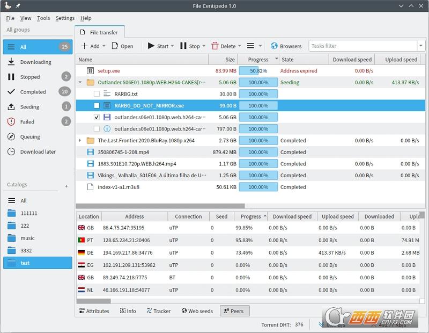This screenshot has width=429, height=333.
Task: Collapse the Outlander.S06E01 folder tree
Action: [80, 82]
